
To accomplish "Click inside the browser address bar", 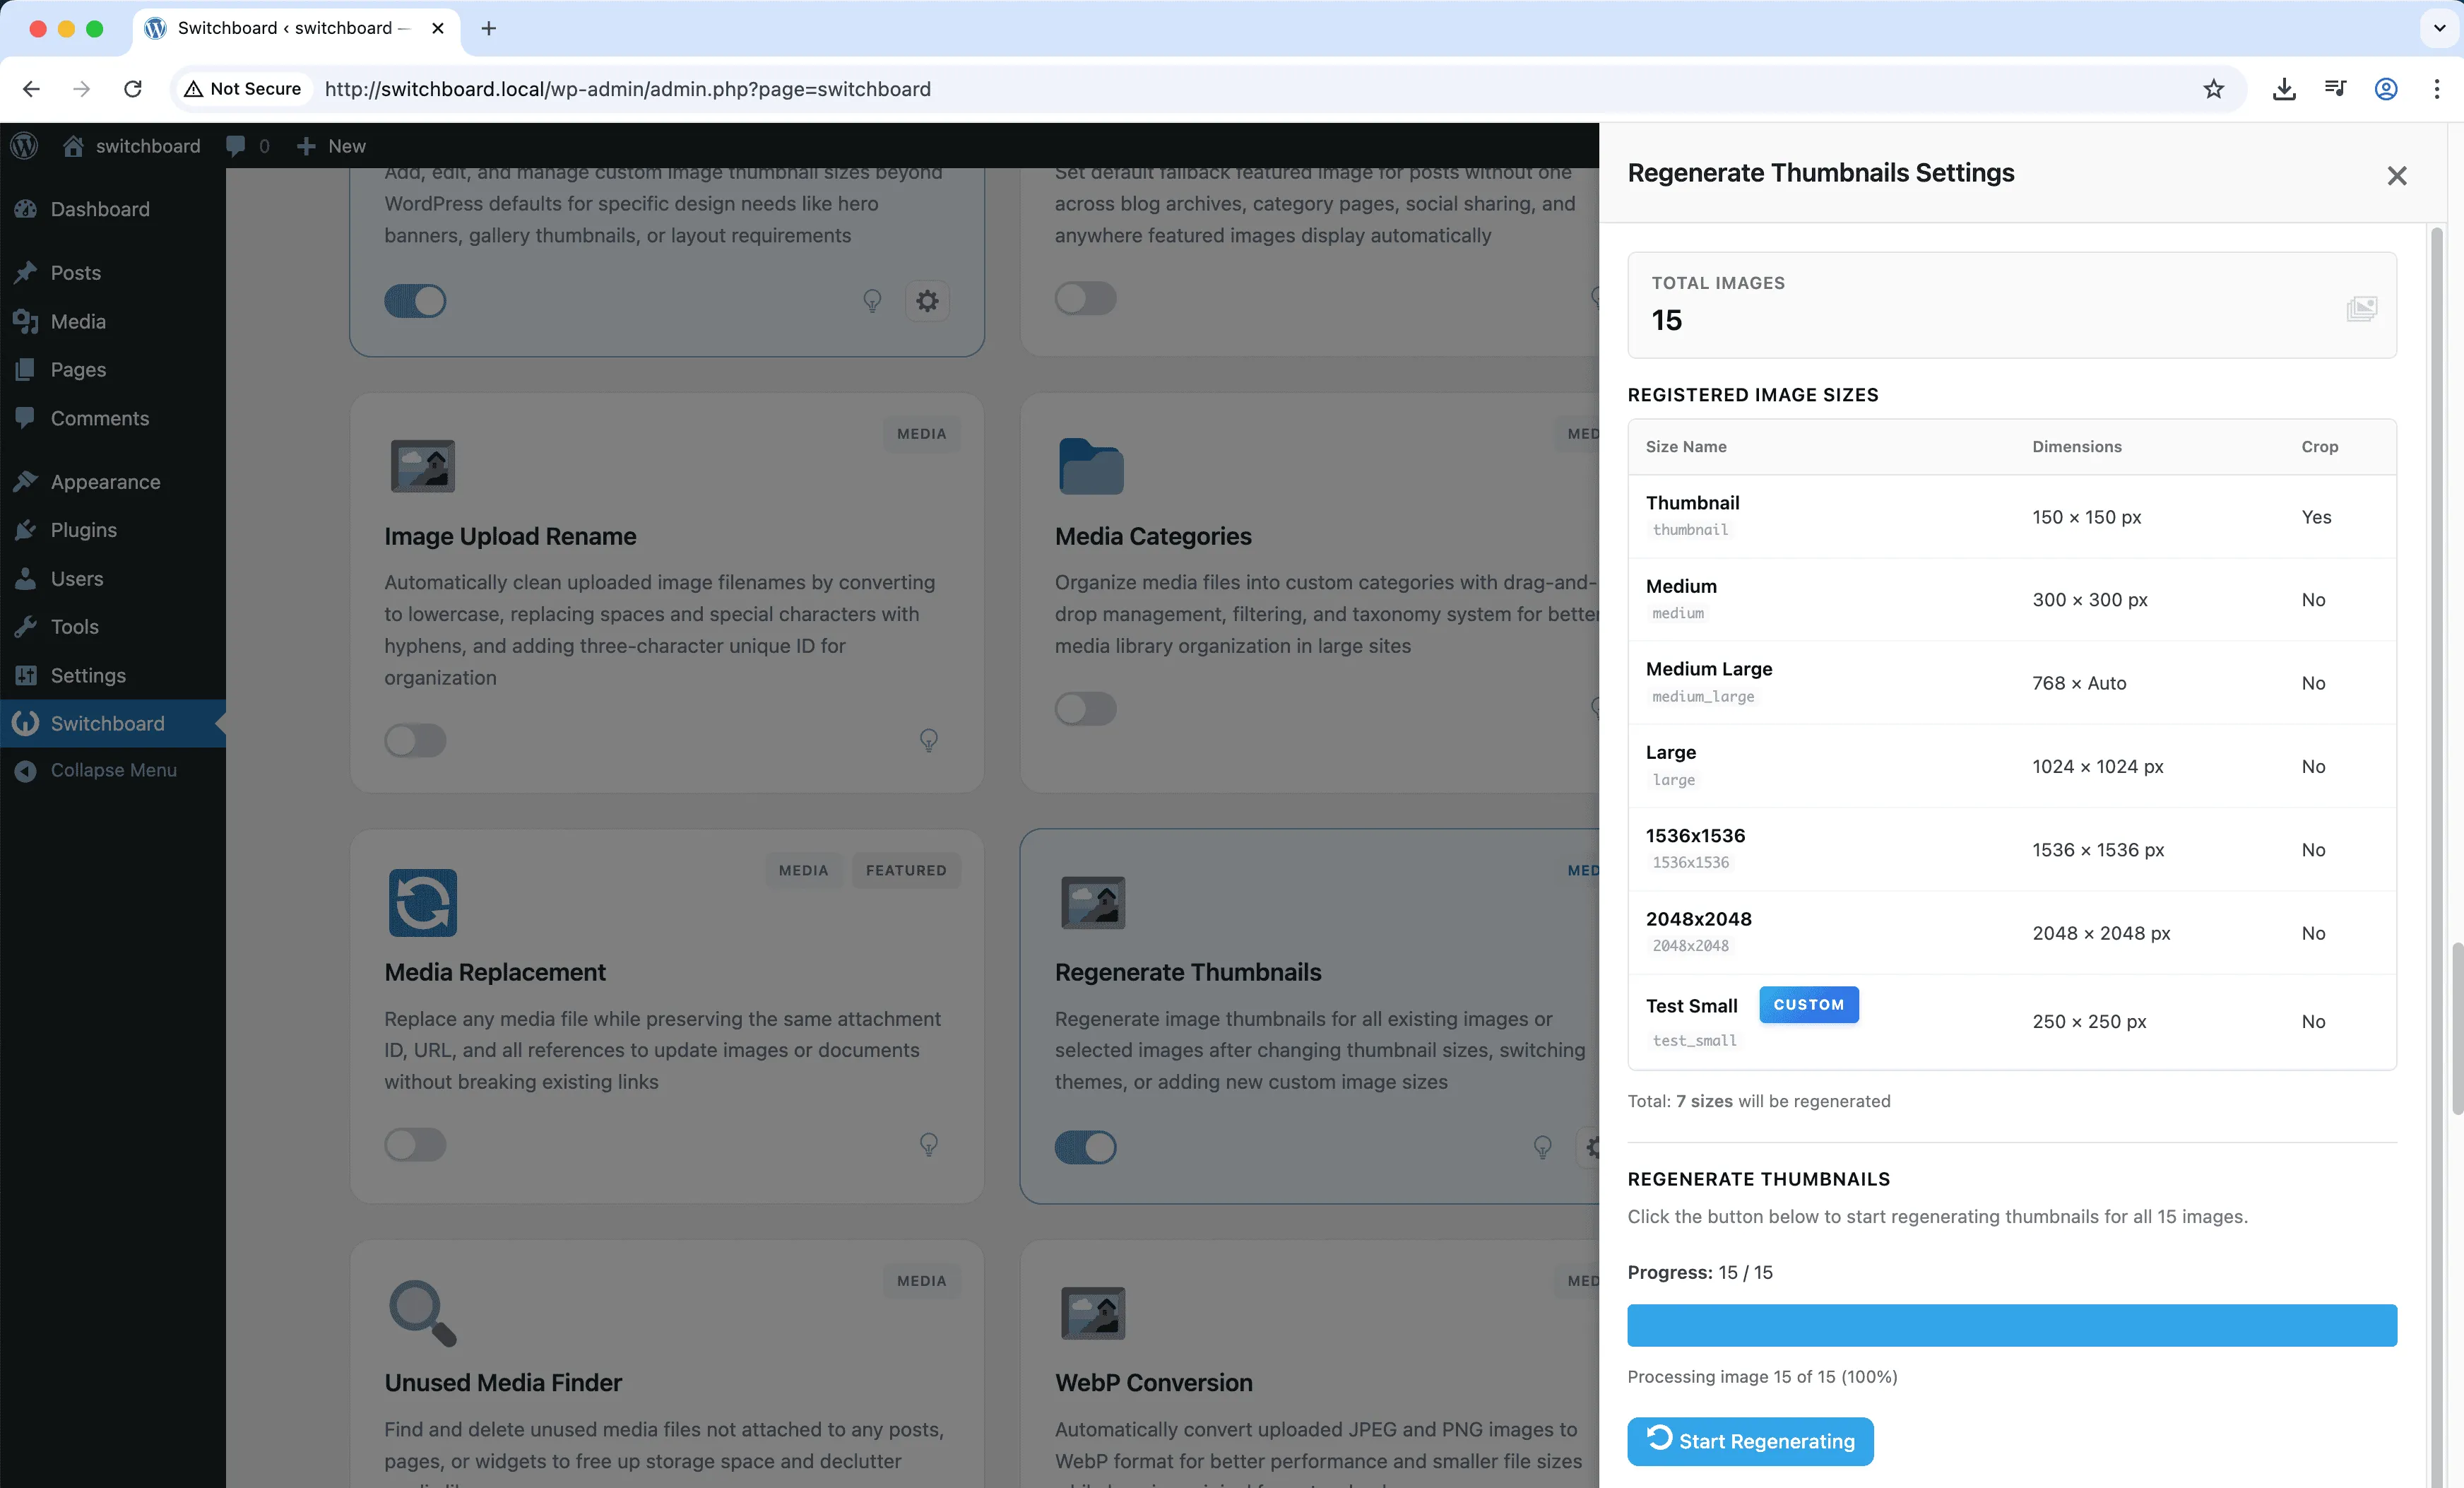I will click(x=900, y=89).
